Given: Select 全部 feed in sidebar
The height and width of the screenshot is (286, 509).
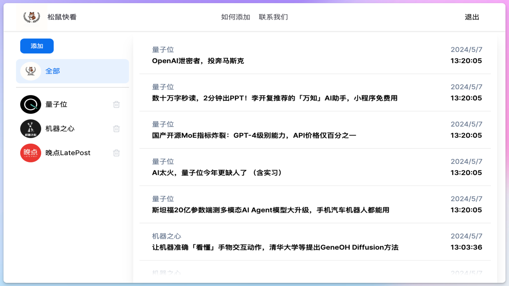Looking at the screenshot, I should pos(53,71).
